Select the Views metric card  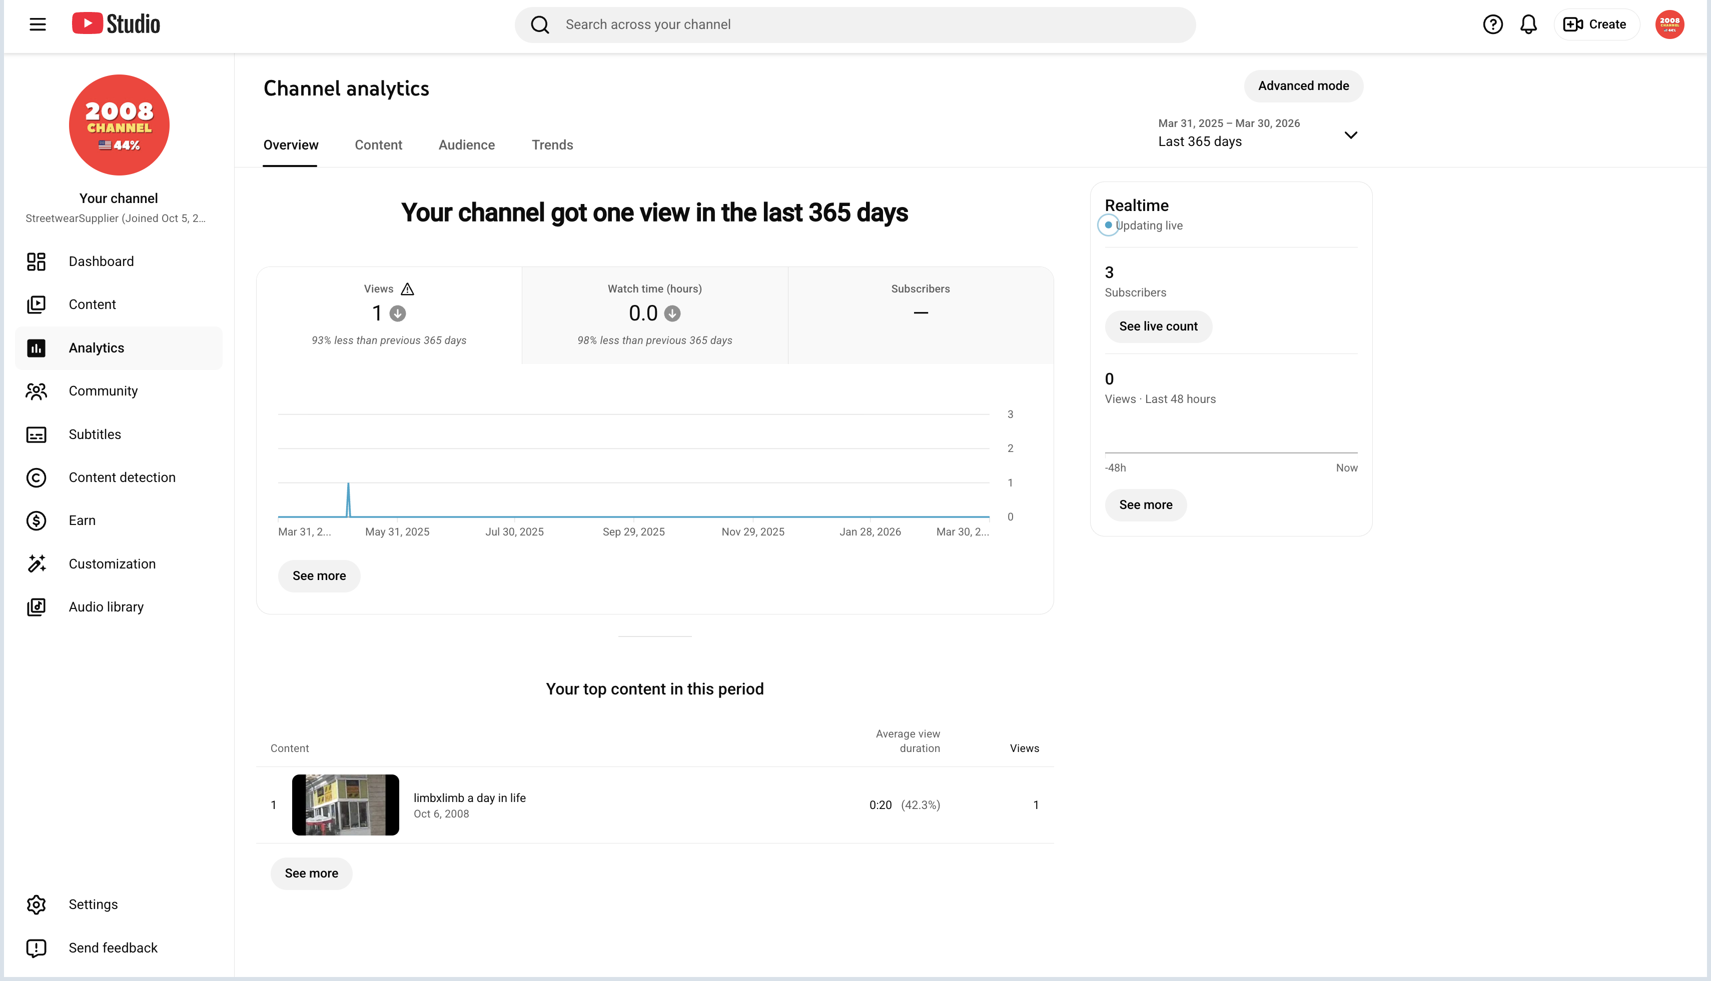(x=389, y=315)
